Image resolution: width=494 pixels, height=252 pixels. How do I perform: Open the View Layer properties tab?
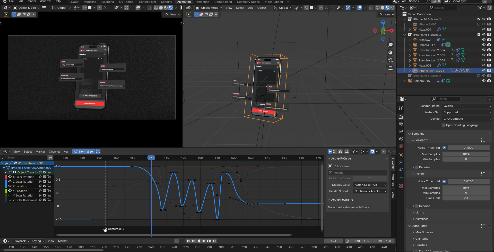[x=401, y=132]
